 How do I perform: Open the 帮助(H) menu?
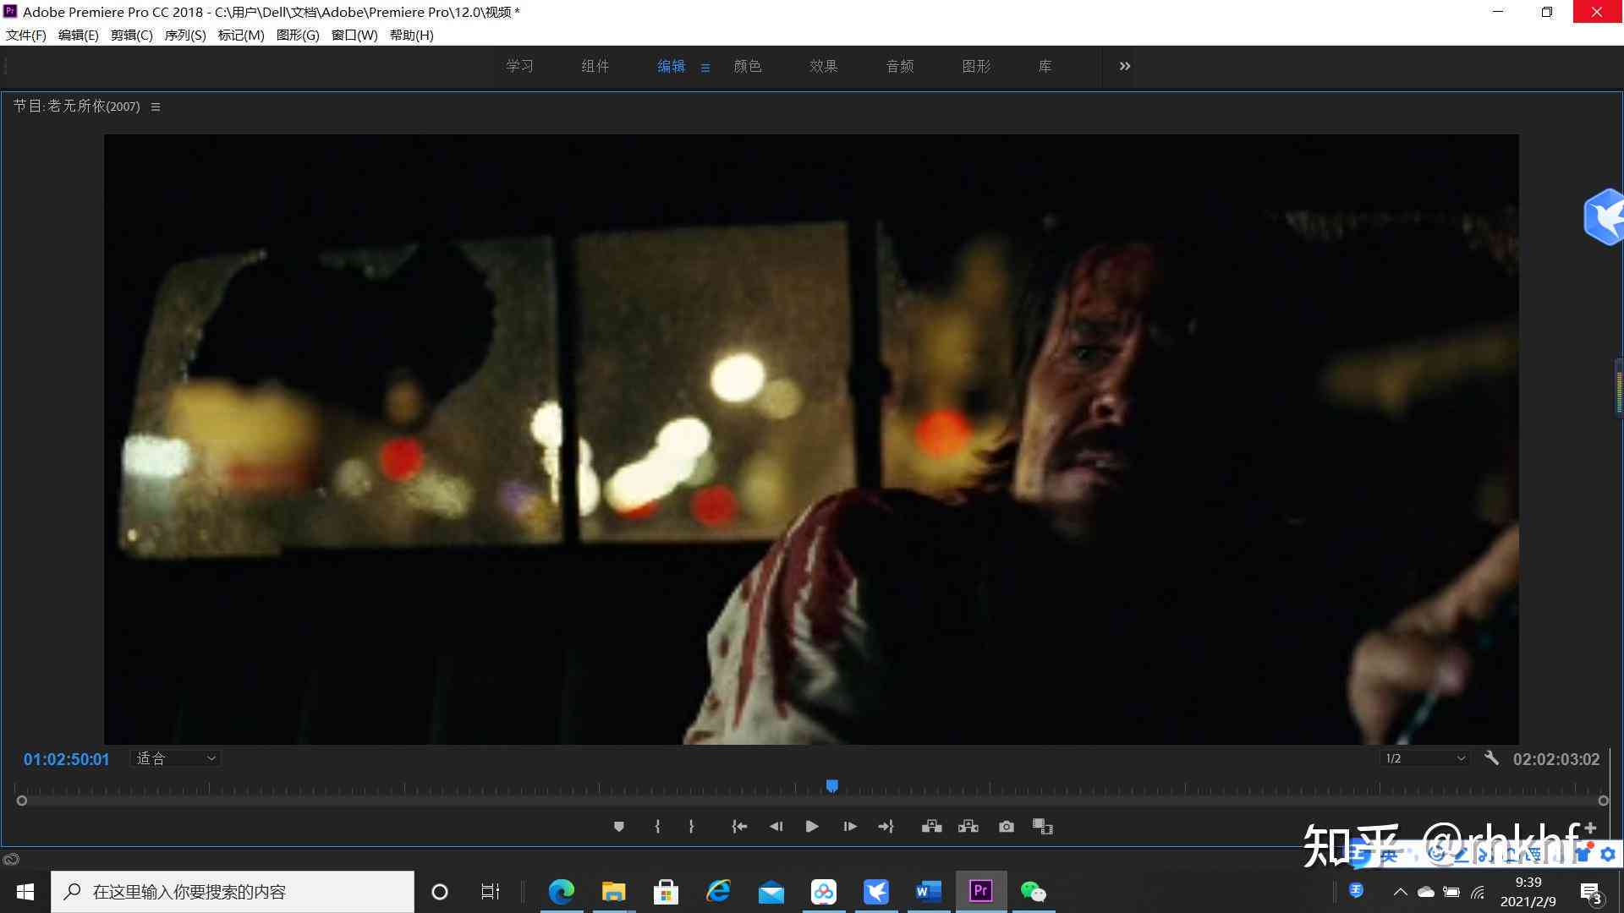coord(412,35)
